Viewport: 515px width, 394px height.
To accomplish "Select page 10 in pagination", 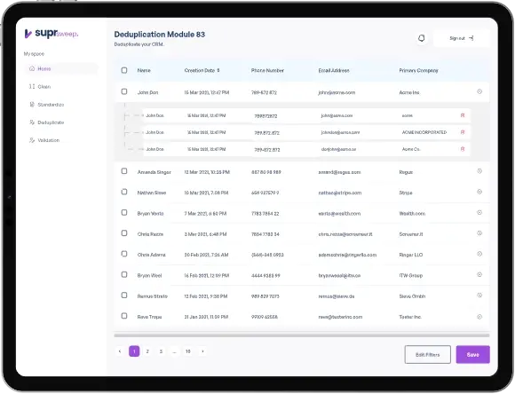I will coord(188,351).
